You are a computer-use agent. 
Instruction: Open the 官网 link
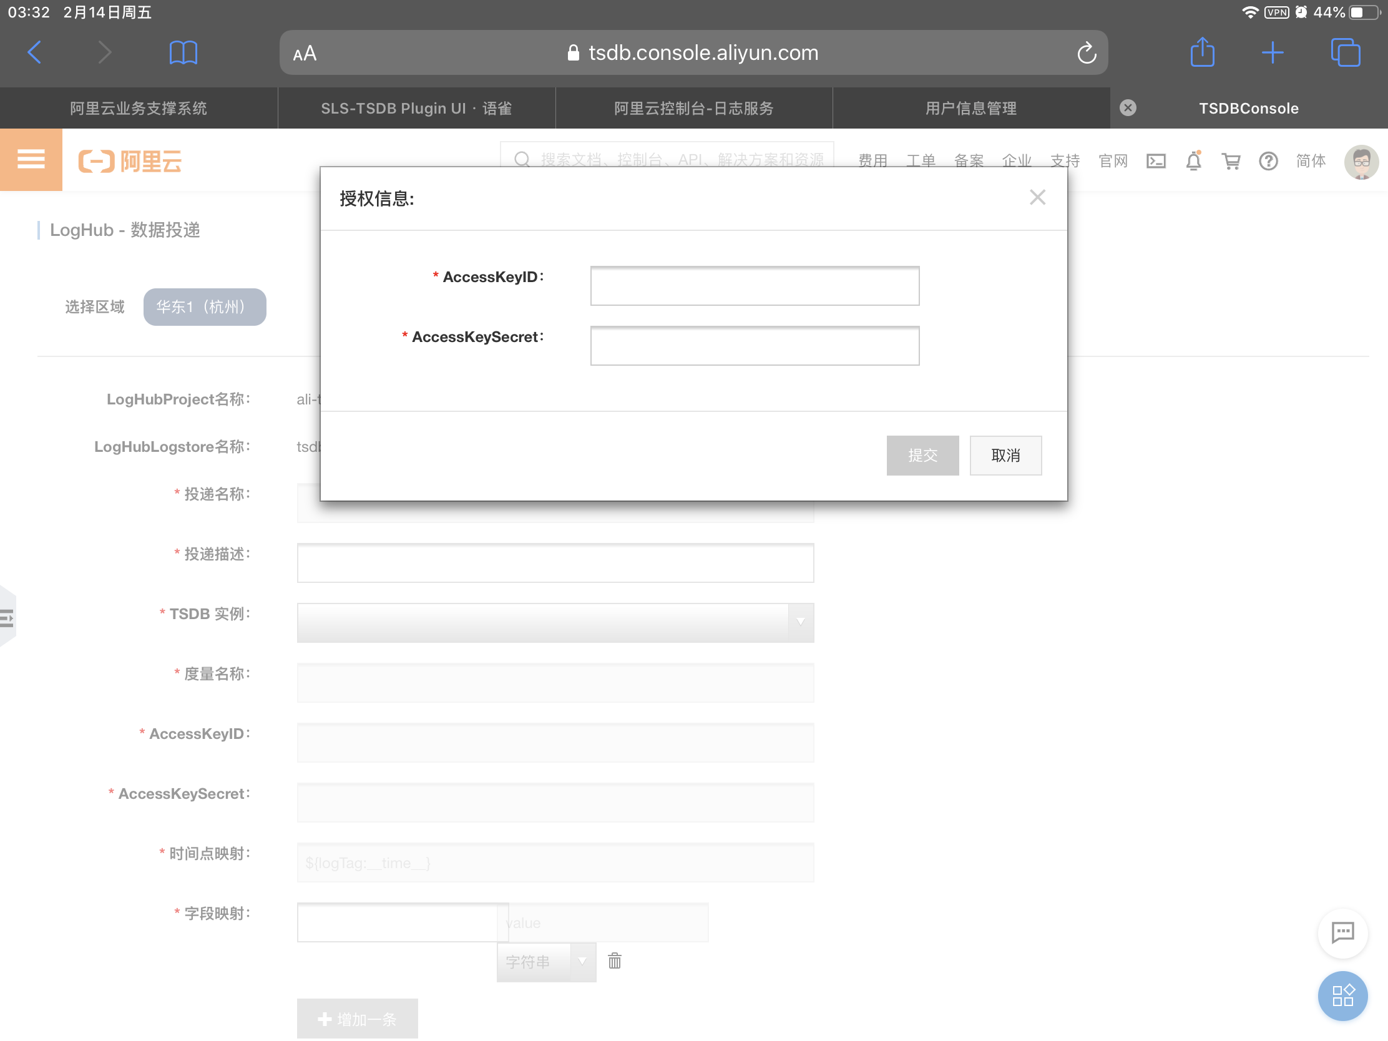[x=1113, y=161]
